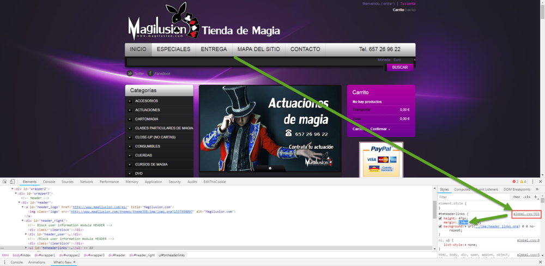
Task: Open the DevTools three-dot customize menu
Action: pyautogui.click(x=532, y=182)
